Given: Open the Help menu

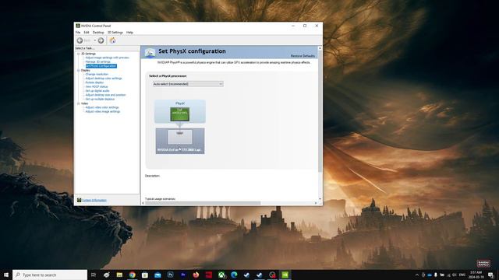Looking at the screenshot, I should [x=129, y=33].
